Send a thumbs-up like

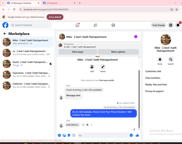[x=137, y=135]
